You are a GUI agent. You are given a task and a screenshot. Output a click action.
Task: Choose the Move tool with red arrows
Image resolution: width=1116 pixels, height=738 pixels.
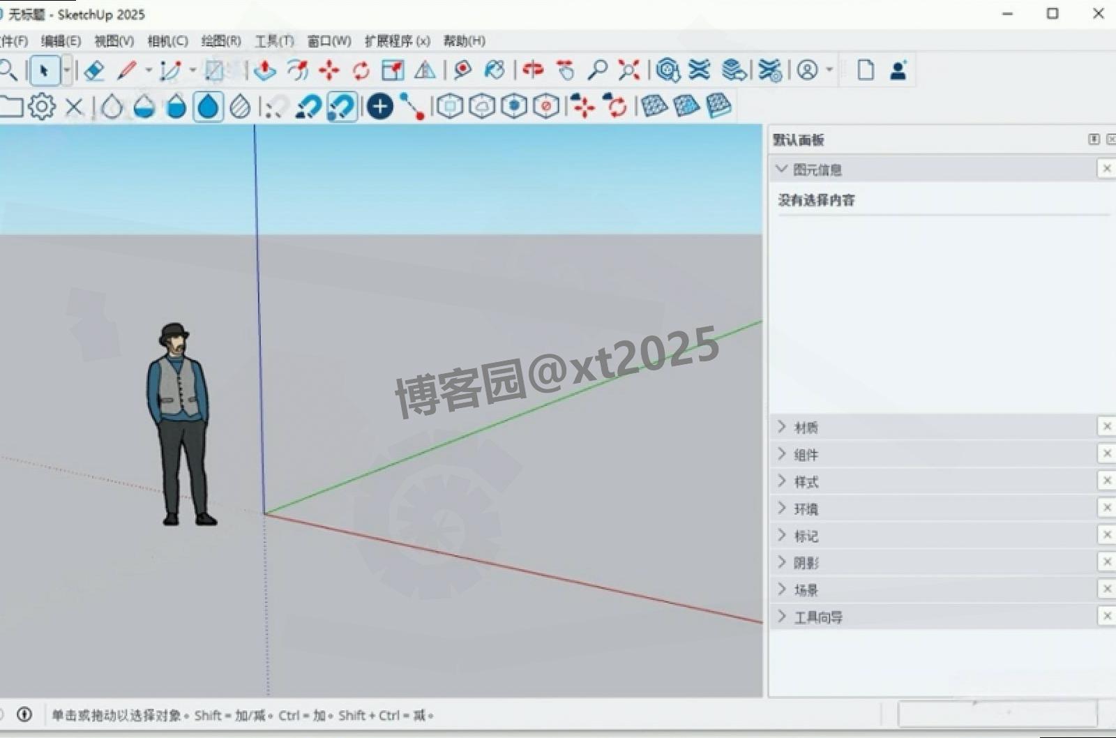329,70
